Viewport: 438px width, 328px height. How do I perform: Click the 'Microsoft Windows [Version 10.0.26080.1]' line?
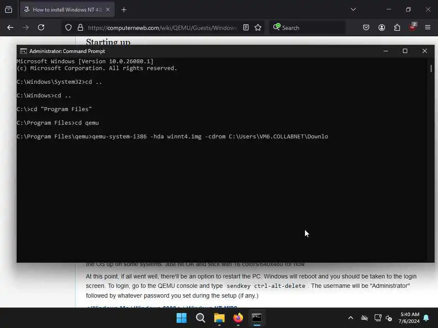(85, 61)
